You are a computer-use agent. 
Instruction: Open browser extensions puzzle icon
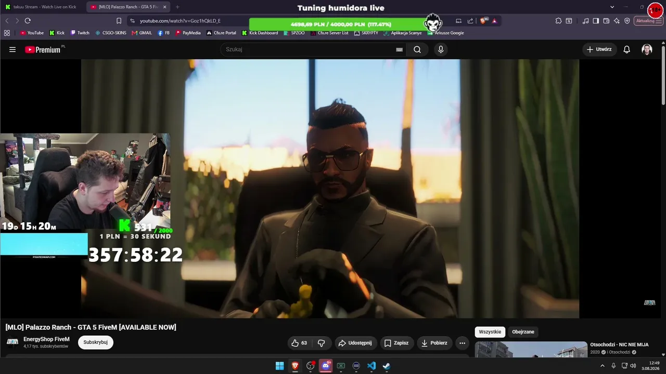pos(558,21)
